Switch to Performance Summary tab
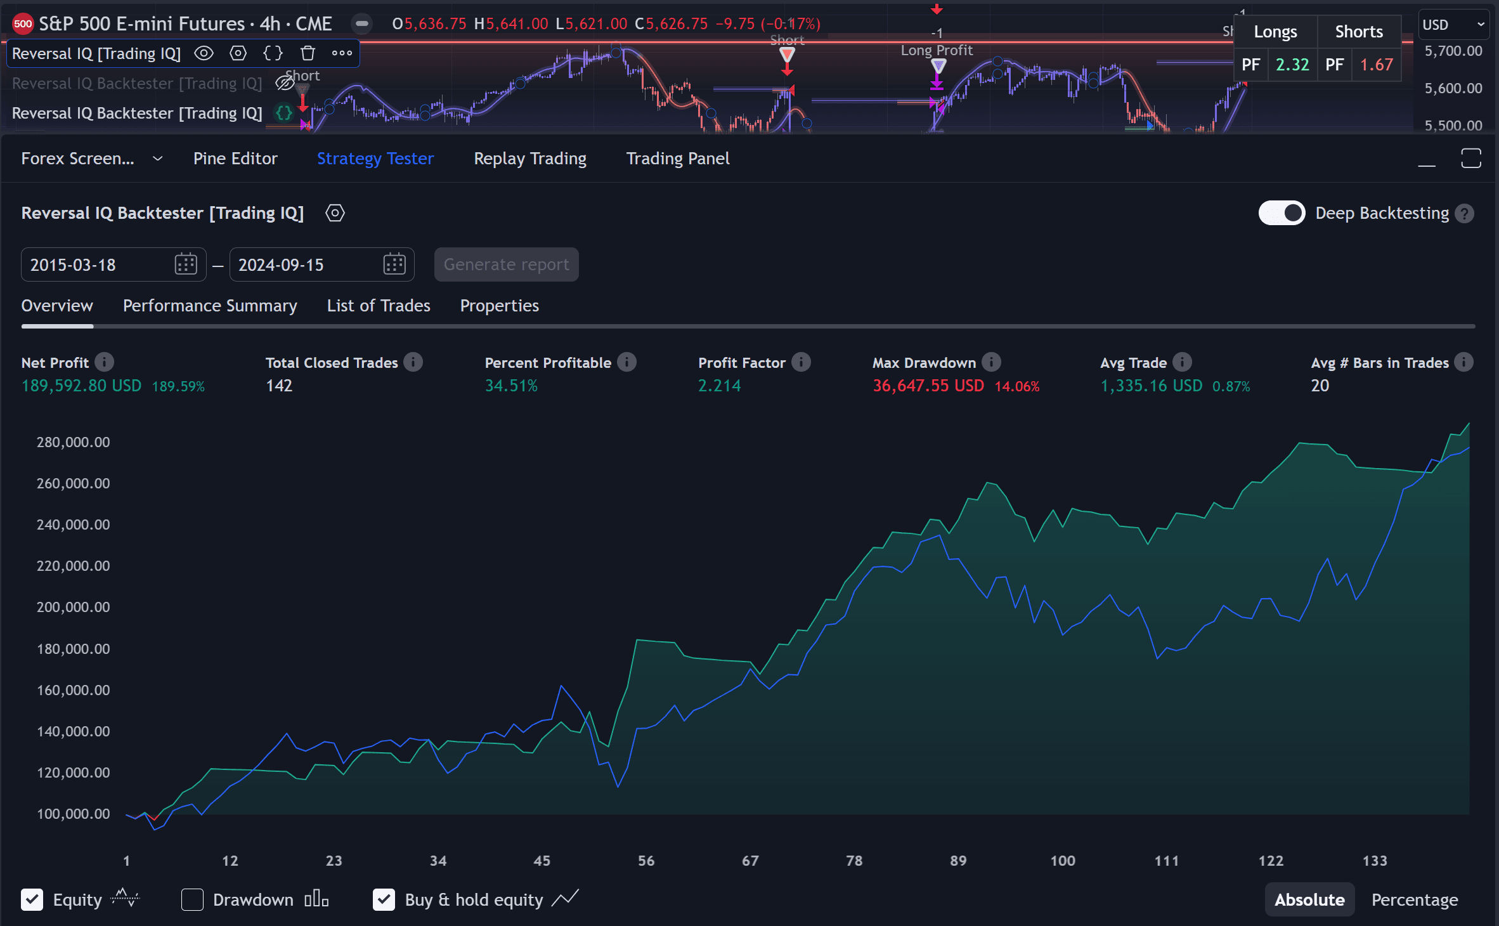The image size is (1499, 926). coord(210,306)
